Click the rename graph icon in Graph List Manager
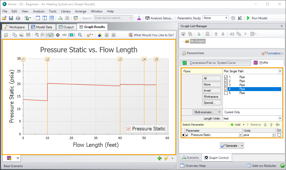The height and width of the screenshot is (170, 286). pos(232,34)
